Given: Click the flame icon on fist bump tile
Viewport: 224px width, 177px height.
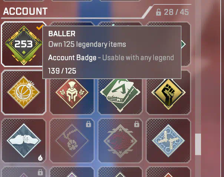Looking at the screenshot, I should click(x=40, y=158).
